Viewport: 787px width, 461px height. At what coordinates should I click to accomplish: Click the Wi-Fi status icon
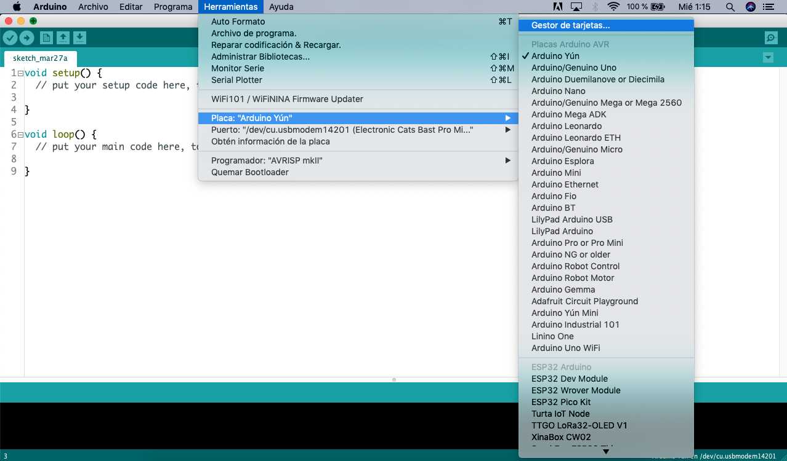pyautogui.click(x=613, y=7)
